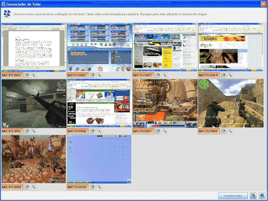
Task: Click the magnifier icon next to MICRO008
Action: point(230,131)
